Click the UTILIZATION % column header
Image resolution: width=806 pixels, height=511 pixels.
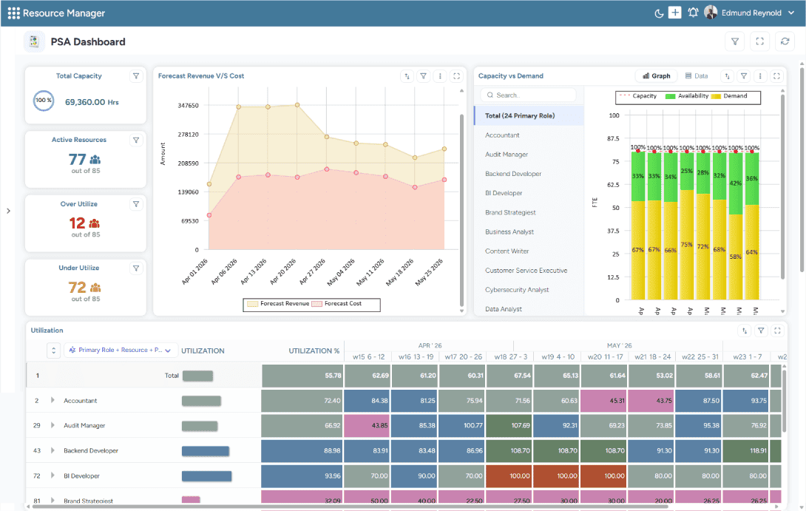pyautogui.click(x=314, y=351)
